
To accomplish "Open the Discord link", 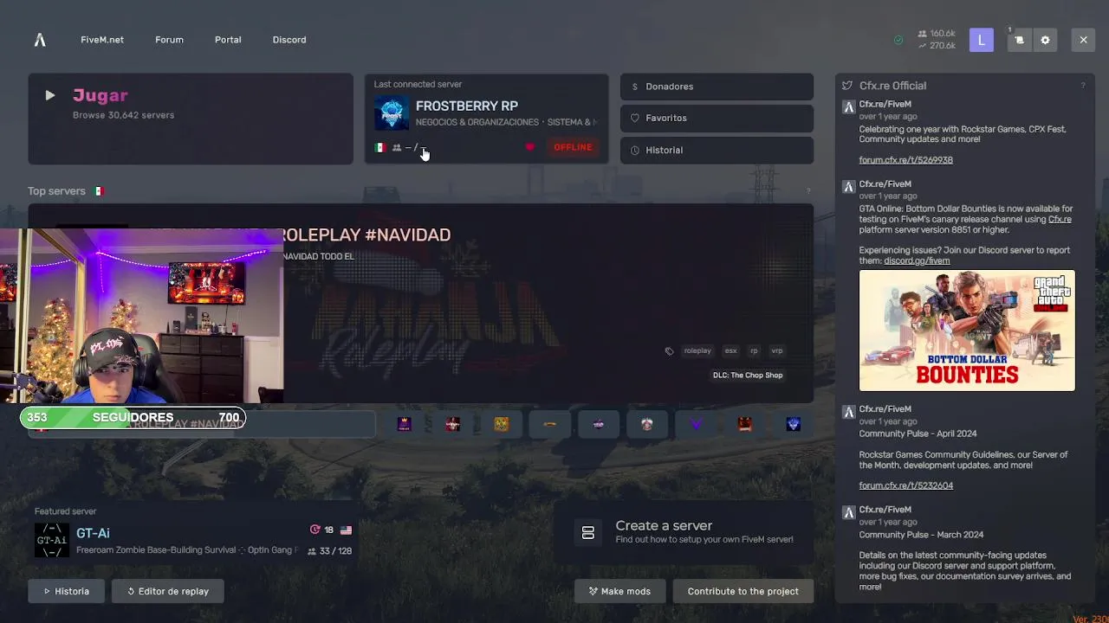I will click(x=289, y=40).
